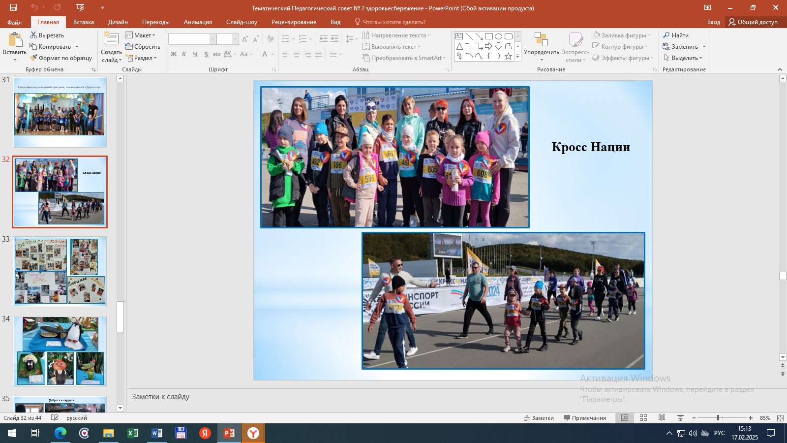Create a new slide with Создать слайд
Screen dimensions: 787x443
pos(111,47)
